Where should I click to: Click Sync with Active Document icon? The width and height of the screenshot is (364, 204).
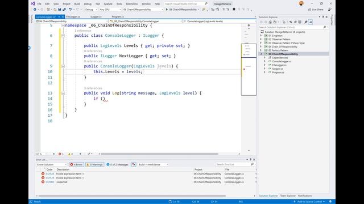[x=291, y=22]
